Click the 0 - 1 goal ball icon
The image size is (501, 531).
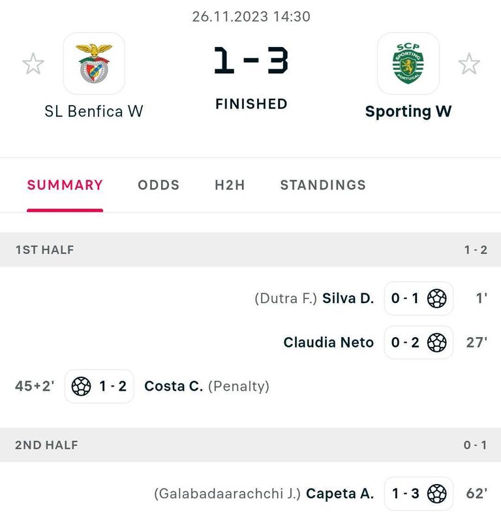point(436,299)
